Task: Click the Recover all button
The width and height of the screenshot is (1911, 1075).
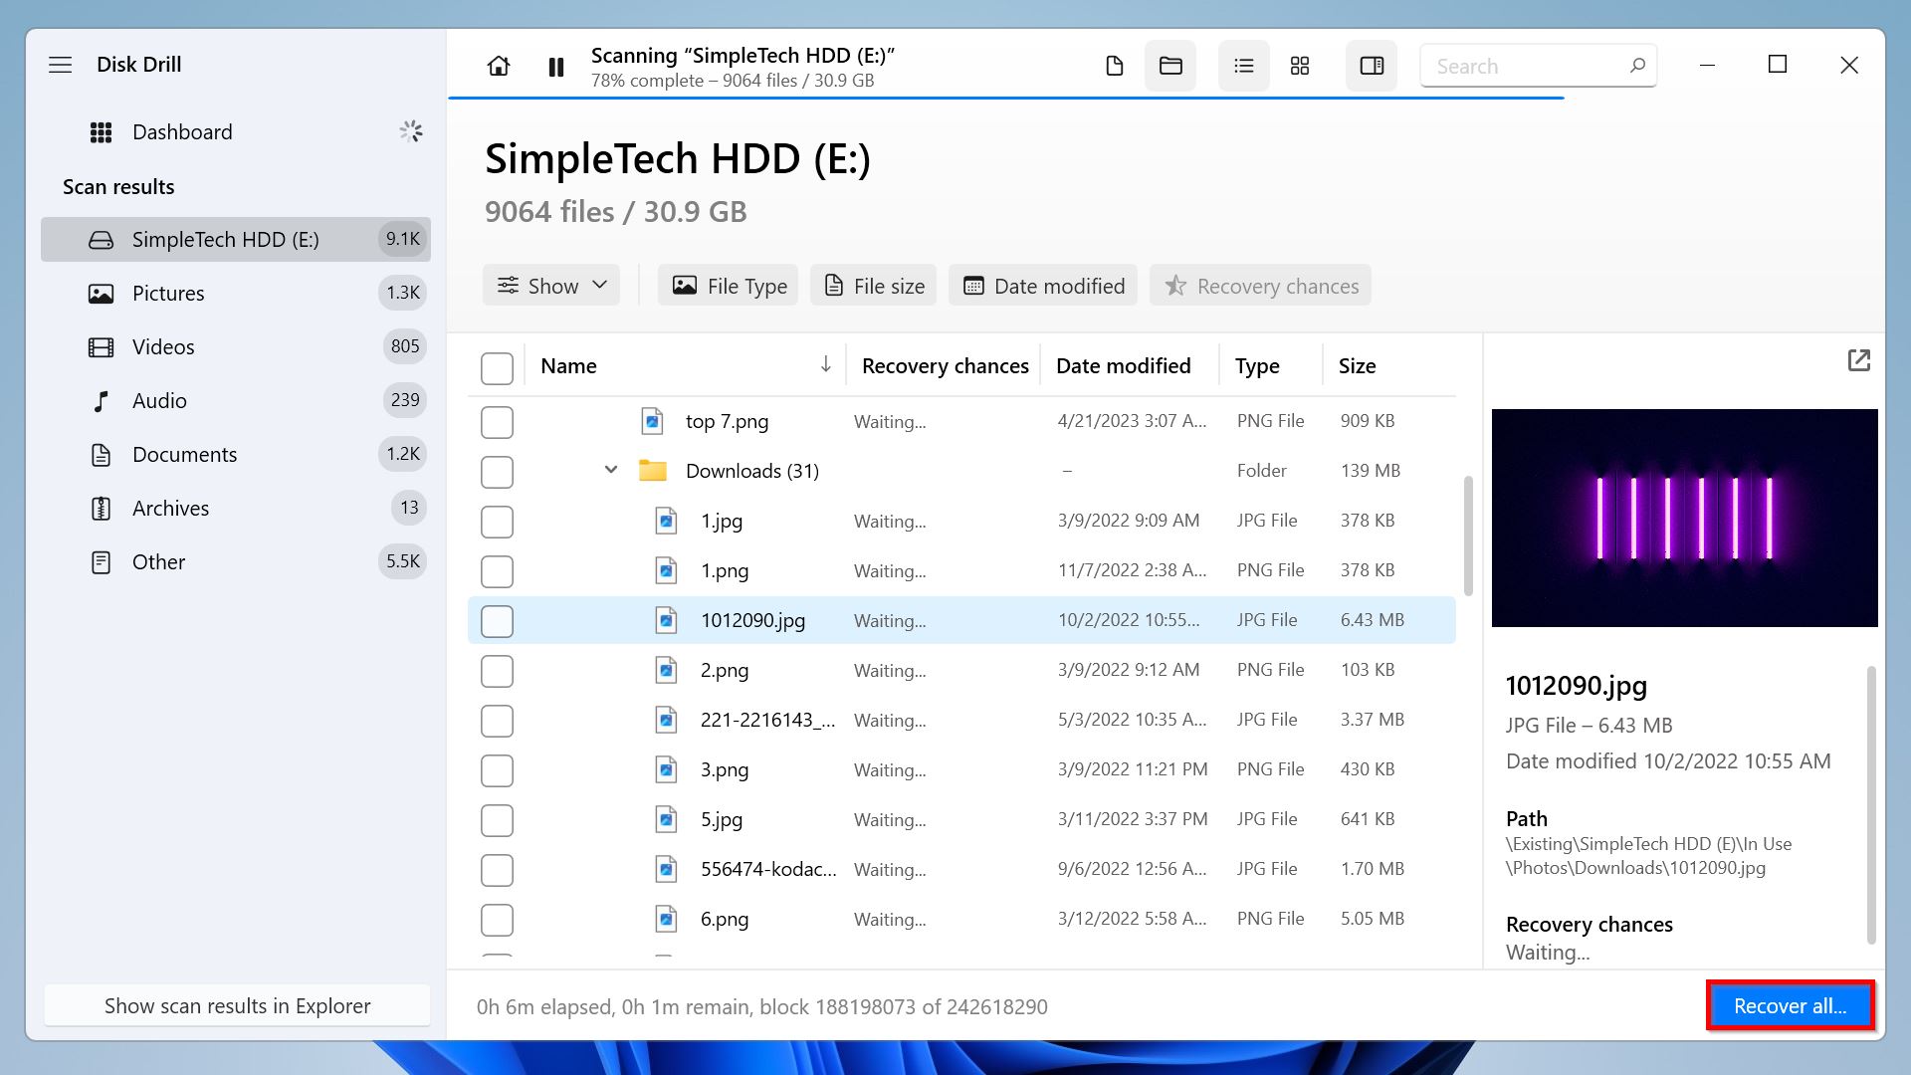Action: (x=1791, y=1005)
